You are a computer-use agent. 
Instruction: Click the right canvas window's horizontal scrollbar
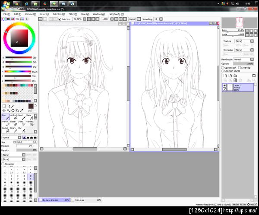click(174, 149)
